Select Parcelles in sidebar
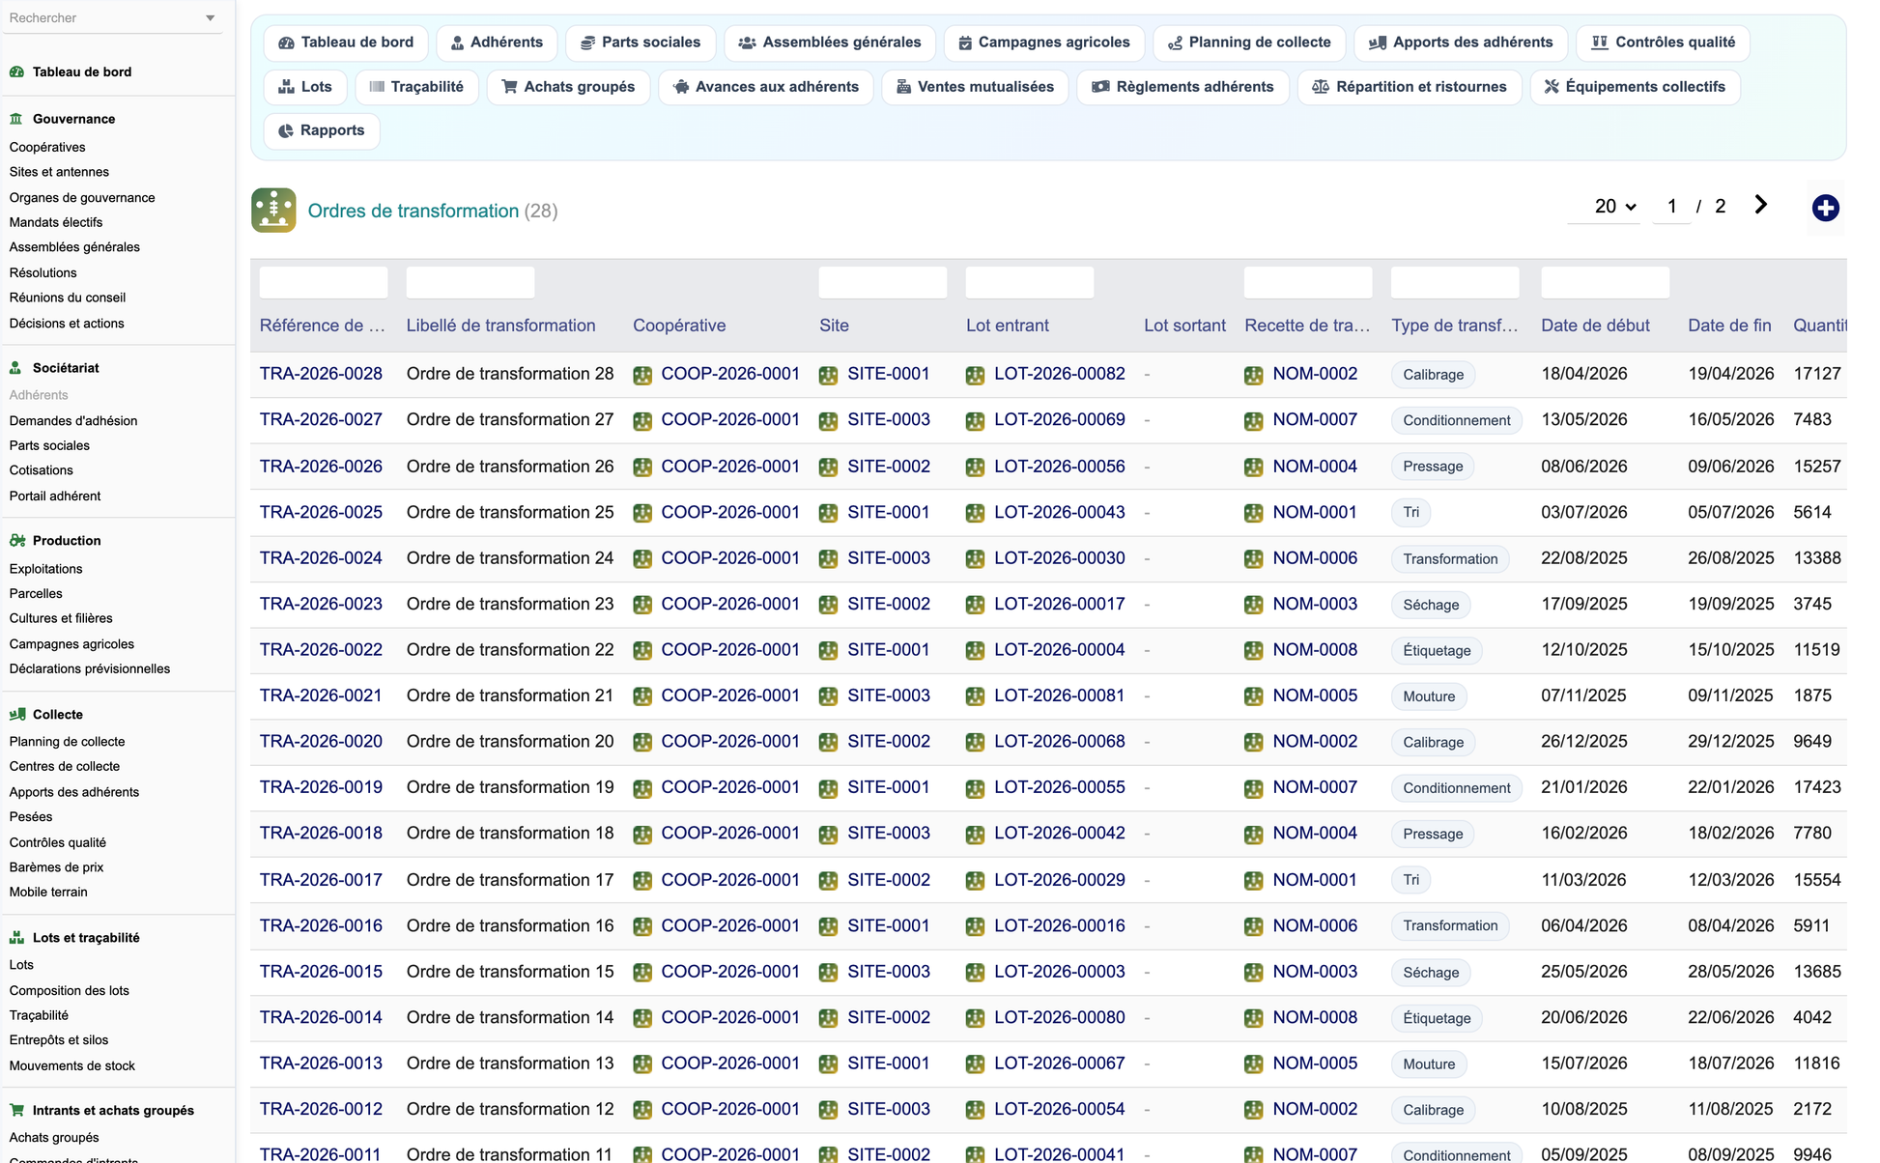 point(36,594)
